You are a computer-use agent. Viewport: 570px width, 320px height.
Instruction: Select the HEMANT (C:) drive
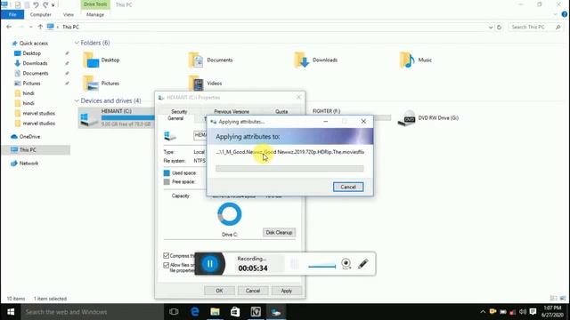coord(117,117)
